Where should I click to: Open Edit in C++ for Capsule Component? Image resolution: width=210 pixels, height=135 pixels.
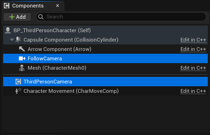pos(193,40)
